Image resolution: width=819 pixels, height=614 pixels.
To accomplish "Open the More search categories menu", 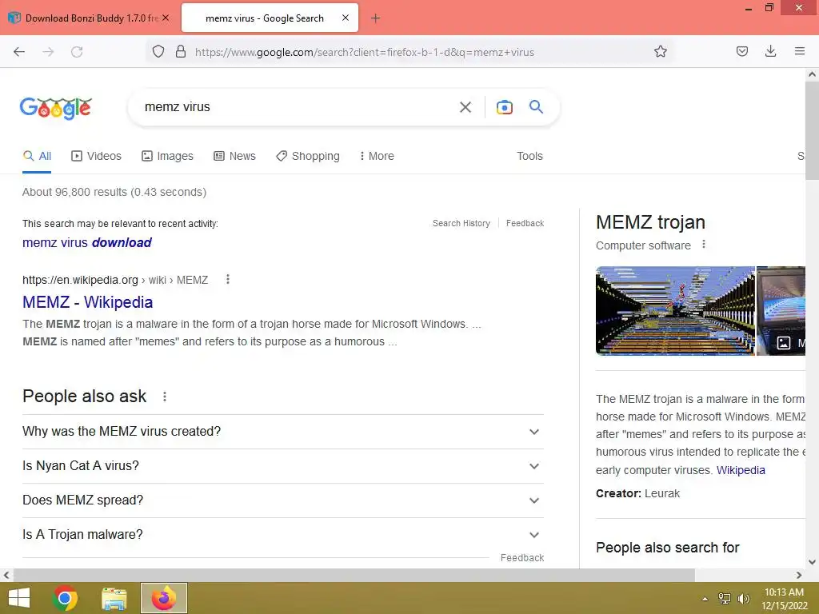I will 377,156.
